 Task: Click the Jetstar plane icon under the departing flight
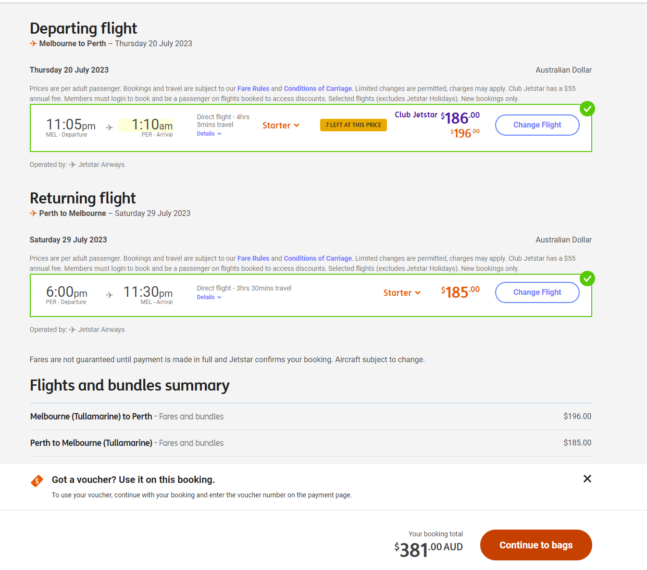click(x=73, y=165)
